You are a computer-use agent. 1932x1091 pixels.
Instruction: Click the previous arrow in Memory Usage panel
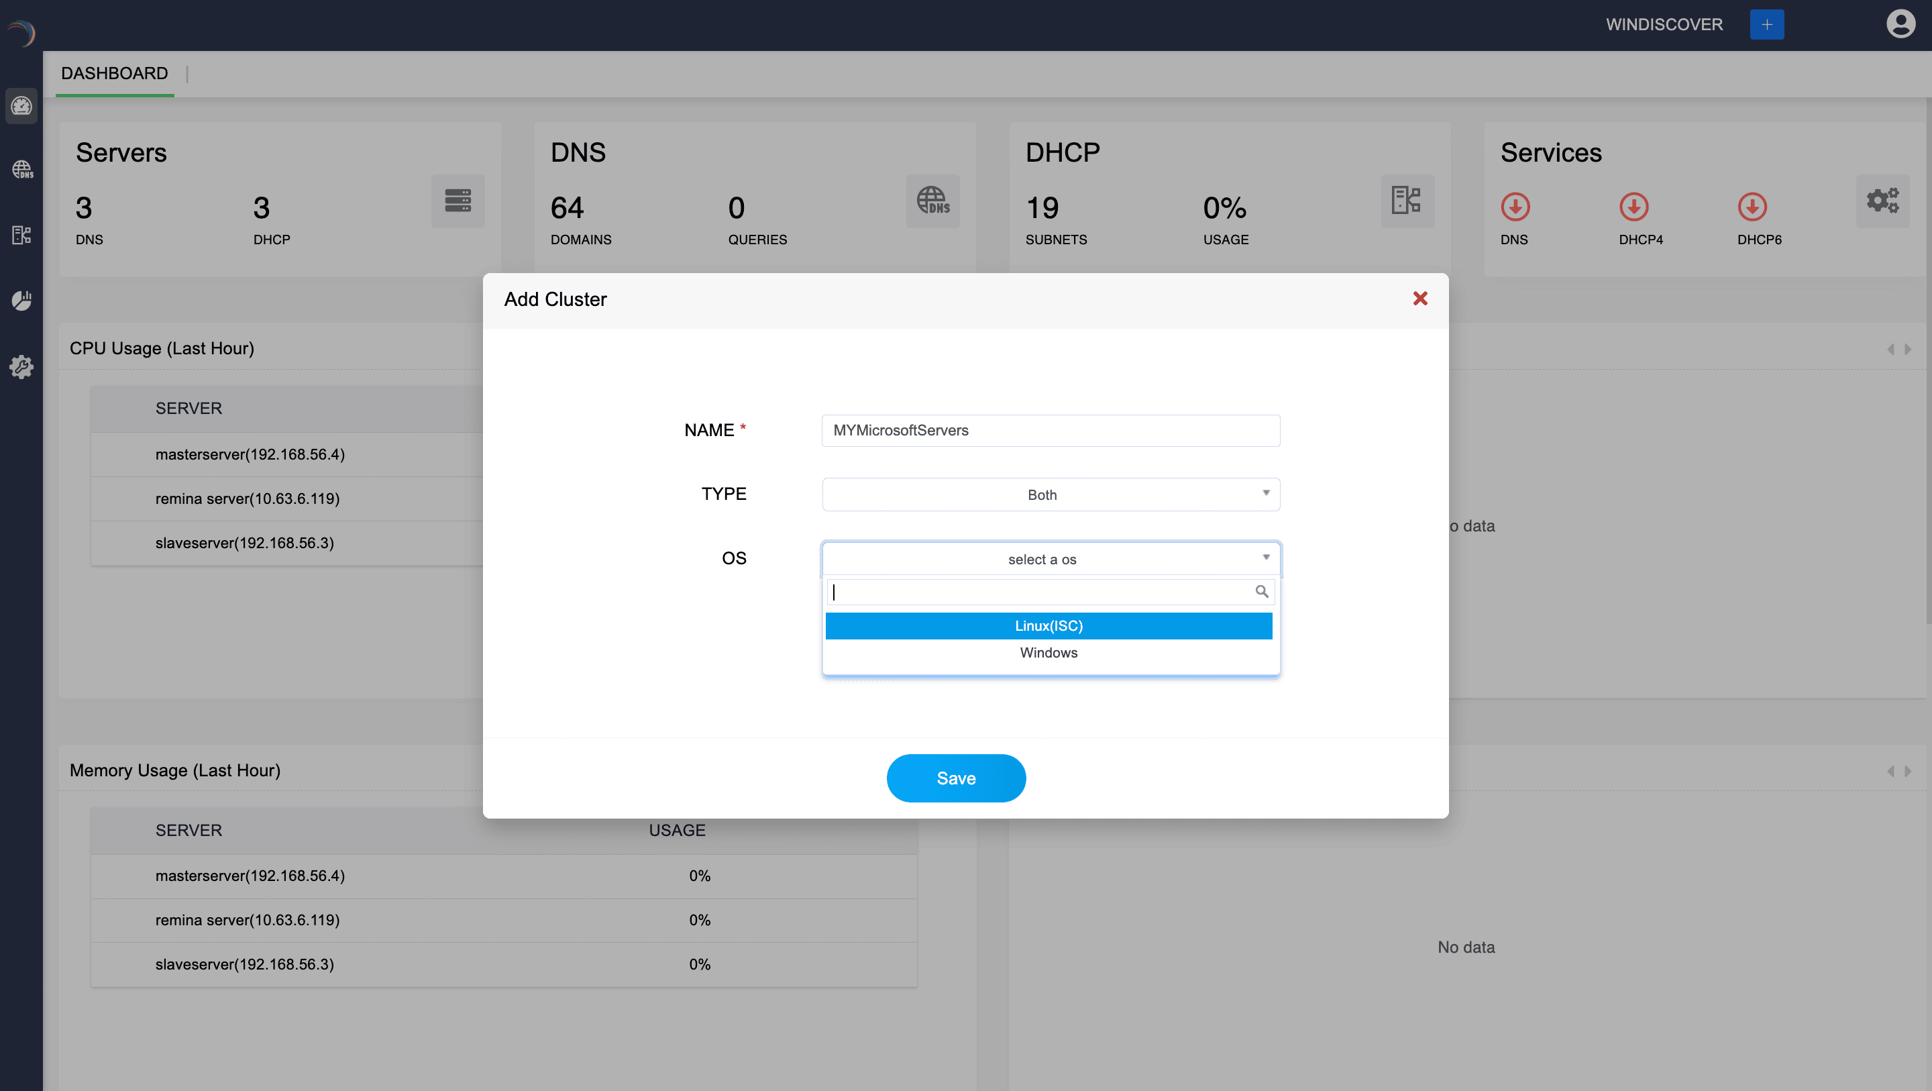[1890, 770]
